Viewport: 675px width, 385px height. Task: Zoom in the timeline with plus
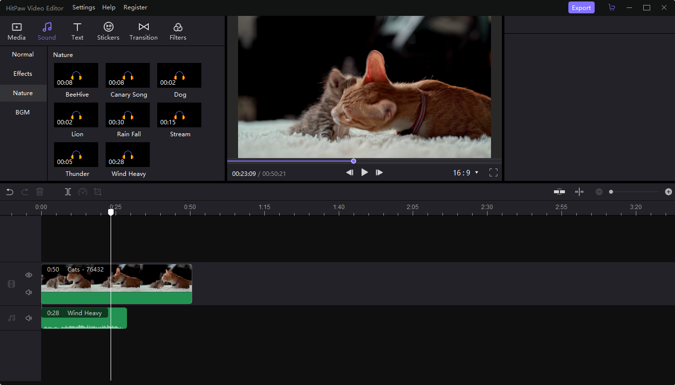point(669,192)
